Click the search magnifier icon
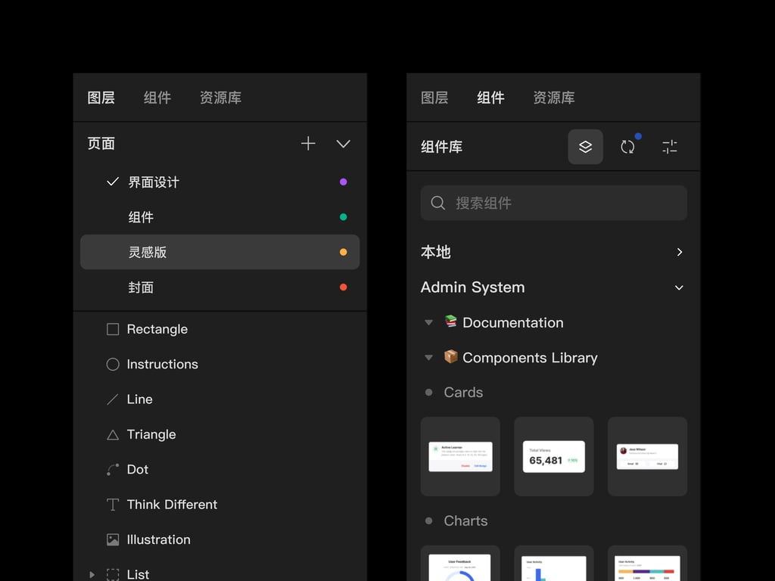This screenshot has width=775, height=581. tap(438, 203)
